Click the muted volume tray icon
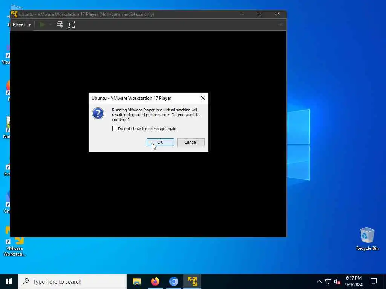386x289 pixels. (337, 281)
